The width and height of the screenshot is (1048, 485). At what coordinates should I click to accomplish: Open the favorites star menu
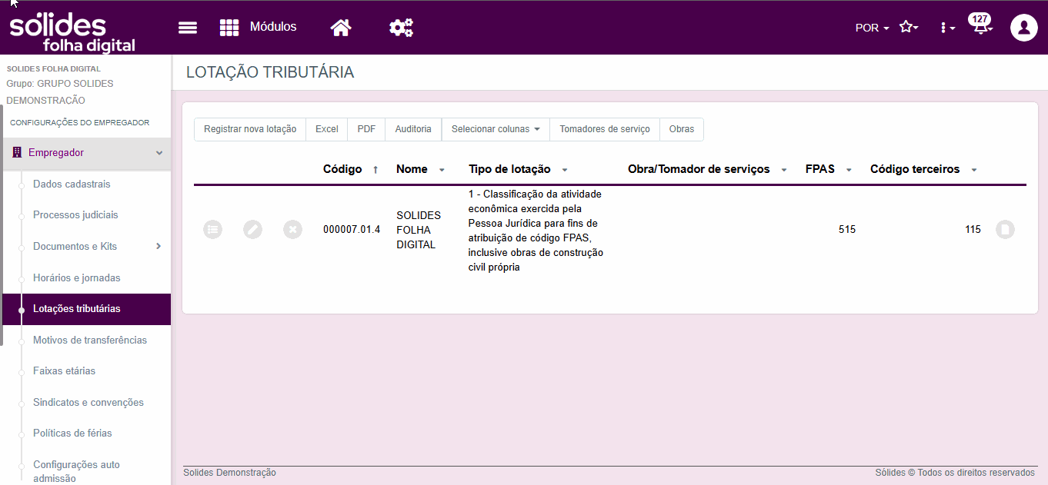(x=909, y=28)
